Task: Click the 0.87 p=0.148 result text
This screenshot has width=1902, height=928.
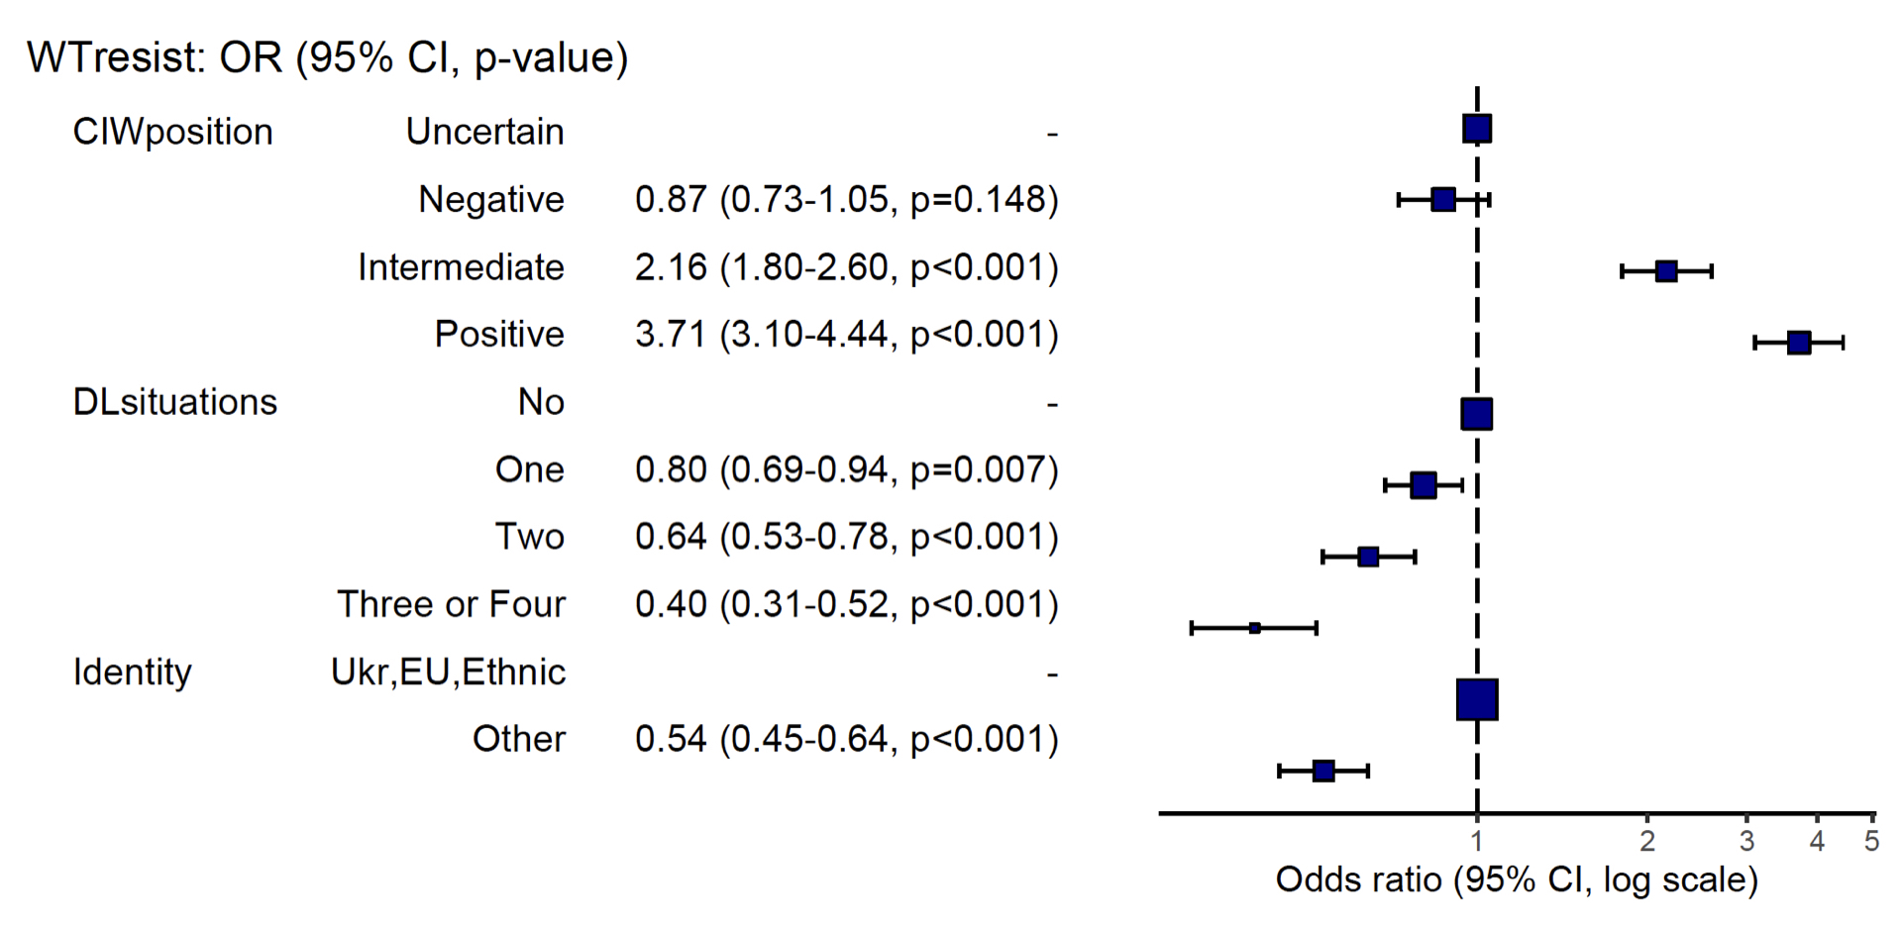Action: pyautogui.click(x=847, y=200)
